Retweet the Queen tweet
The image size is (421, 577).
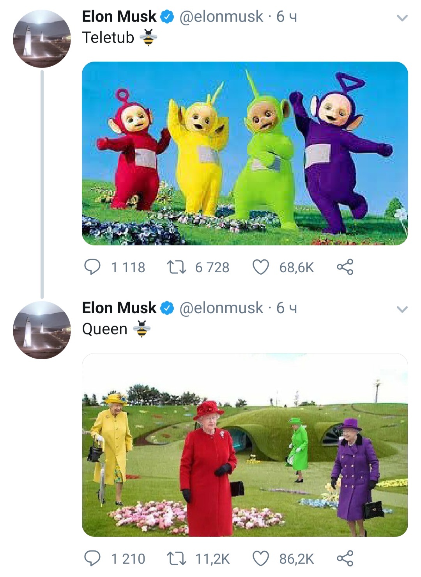pos(176,559)
